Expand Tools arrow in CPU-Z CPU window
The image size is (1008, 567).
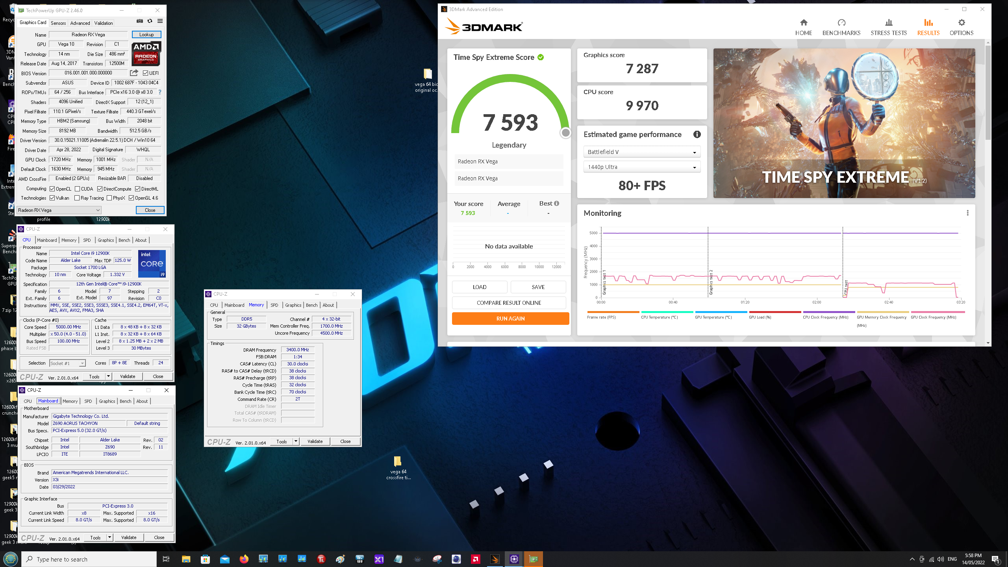(108, 376)
